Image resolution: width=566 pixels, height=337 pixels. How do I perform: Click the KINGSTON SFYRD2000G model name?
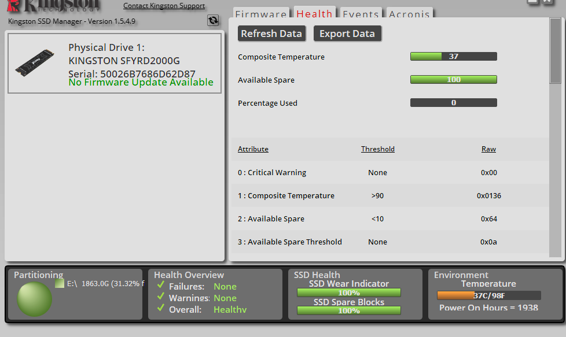pyautogui.click(x=124, y=61)
